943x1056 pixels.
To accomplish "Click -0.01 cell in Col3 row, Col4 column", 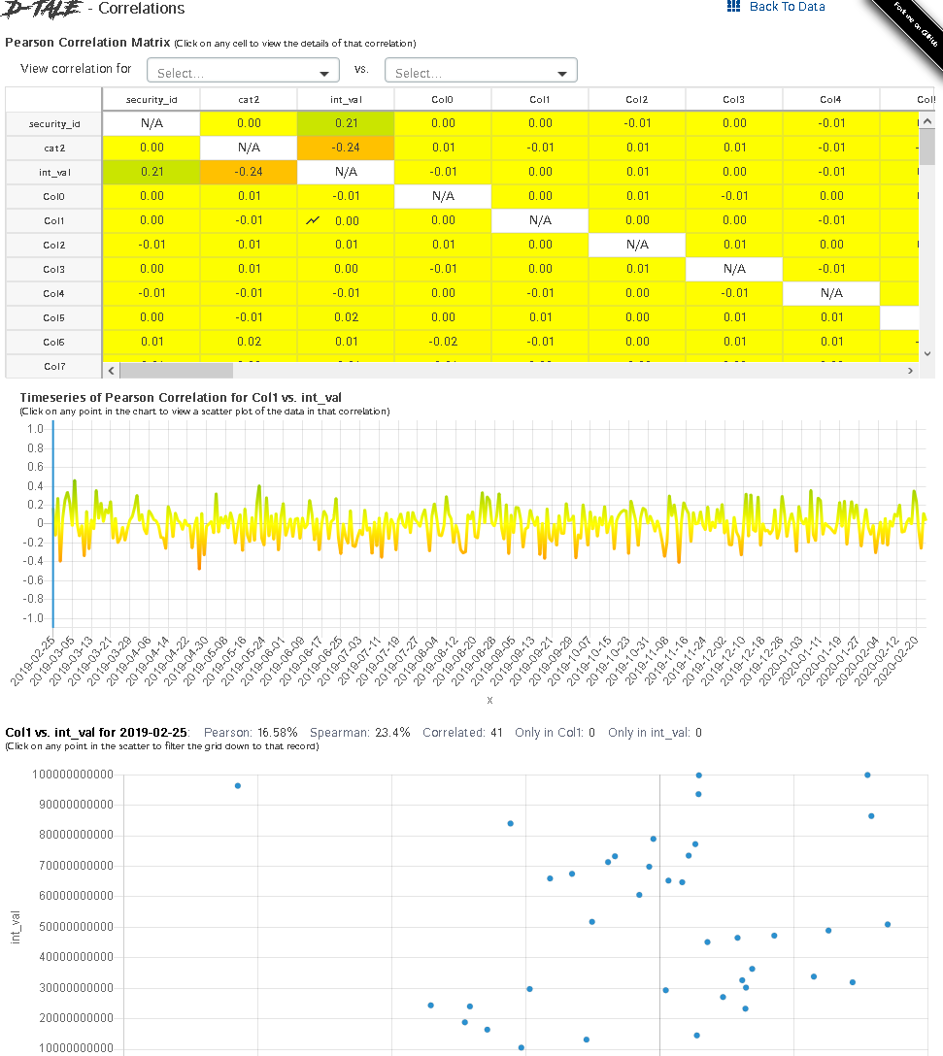I will click(831, 269).
